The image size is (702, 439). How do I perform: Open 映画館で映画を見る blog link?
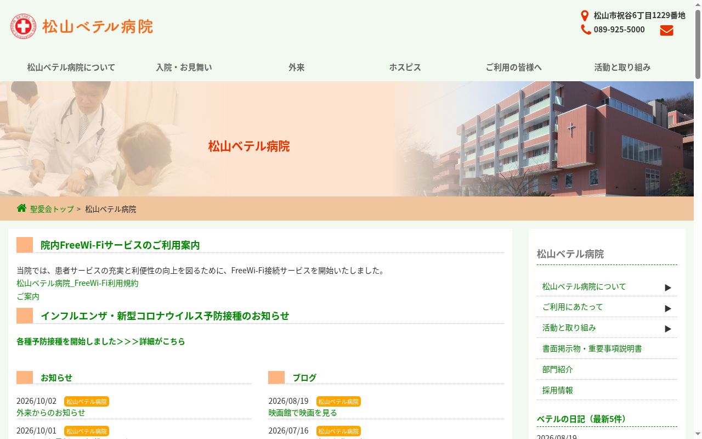click(x=303, y=413)
